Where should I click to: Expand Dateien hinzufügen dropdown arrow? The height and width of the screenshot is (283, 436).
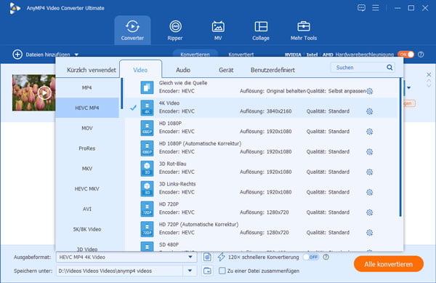76,55
